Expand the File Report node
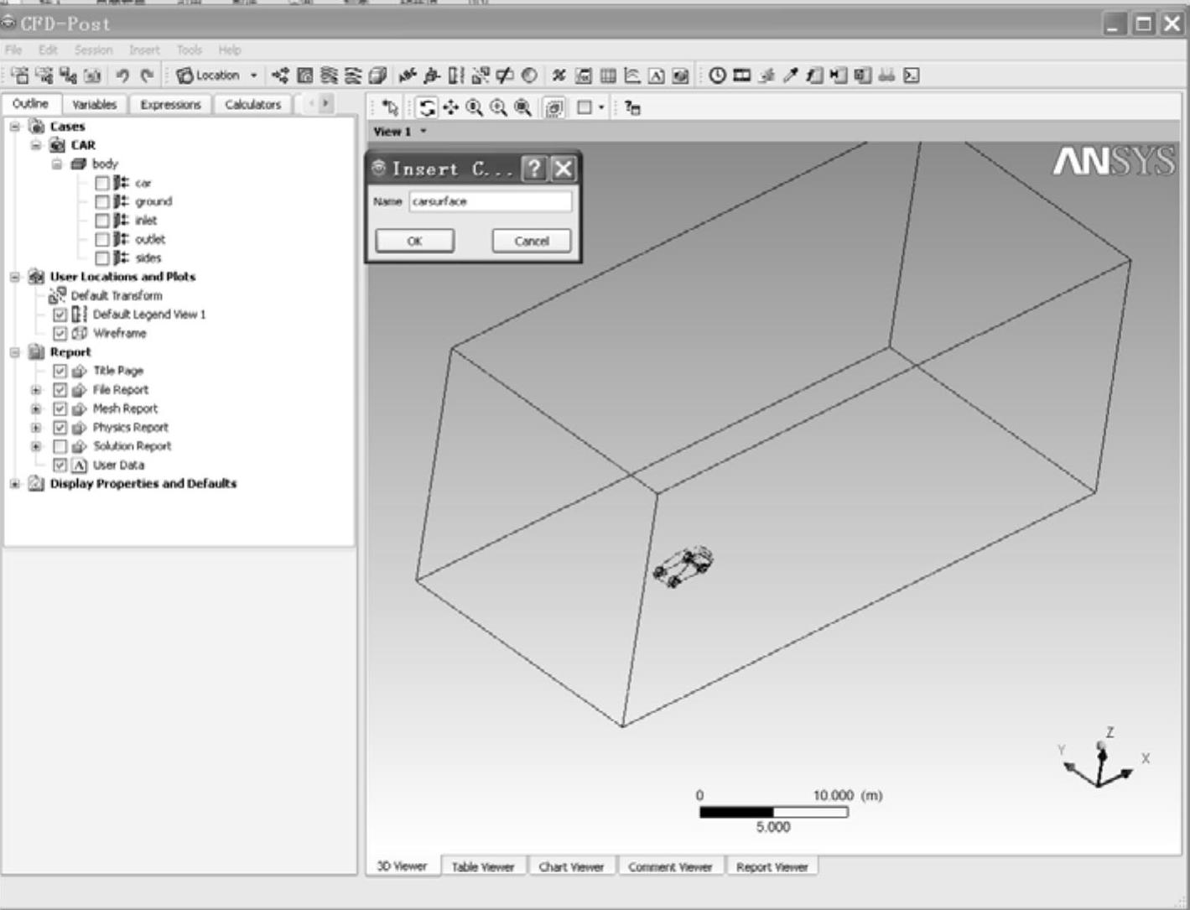Screen dimensions: 1190x910 (x=36, y=390)
